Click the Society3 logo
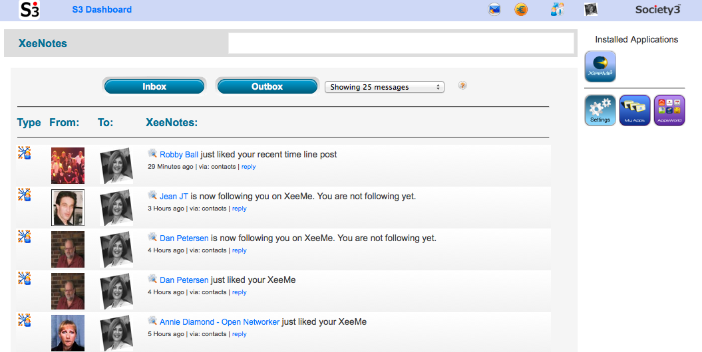 point(657,9)
